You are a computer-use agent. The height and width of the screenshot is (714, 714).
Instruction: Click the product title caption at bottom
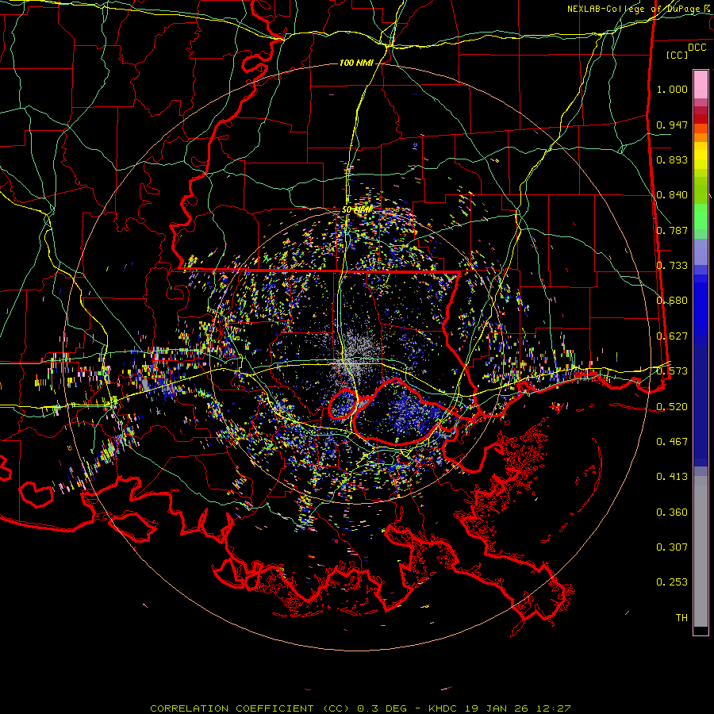point(360,708)
